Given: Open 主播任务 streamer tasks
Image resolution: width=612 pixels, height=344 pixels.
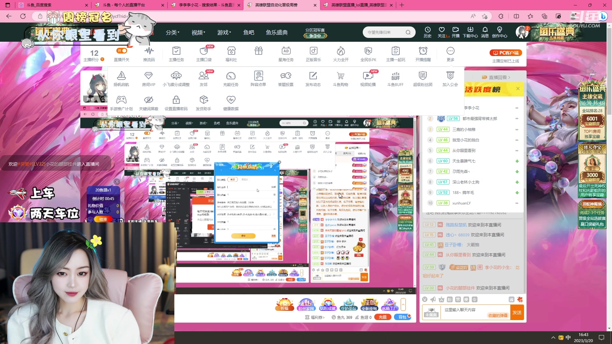Looking at the screenshot, I should [x=176, y=54].
